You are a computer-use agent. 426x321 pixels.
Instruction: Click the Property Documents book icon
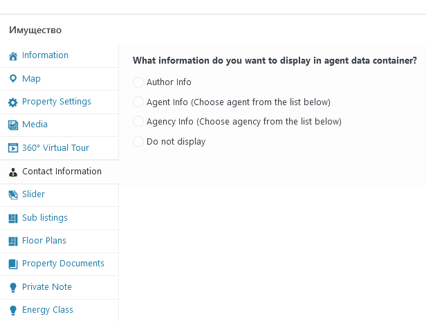pyautogui.click(x=12, y=264)
